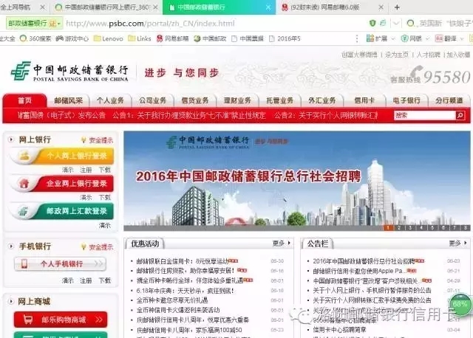This screenshot has height=338, width=473.
Task: Open 邮政网上汇款登录 green button
Action: pos(62,211)
